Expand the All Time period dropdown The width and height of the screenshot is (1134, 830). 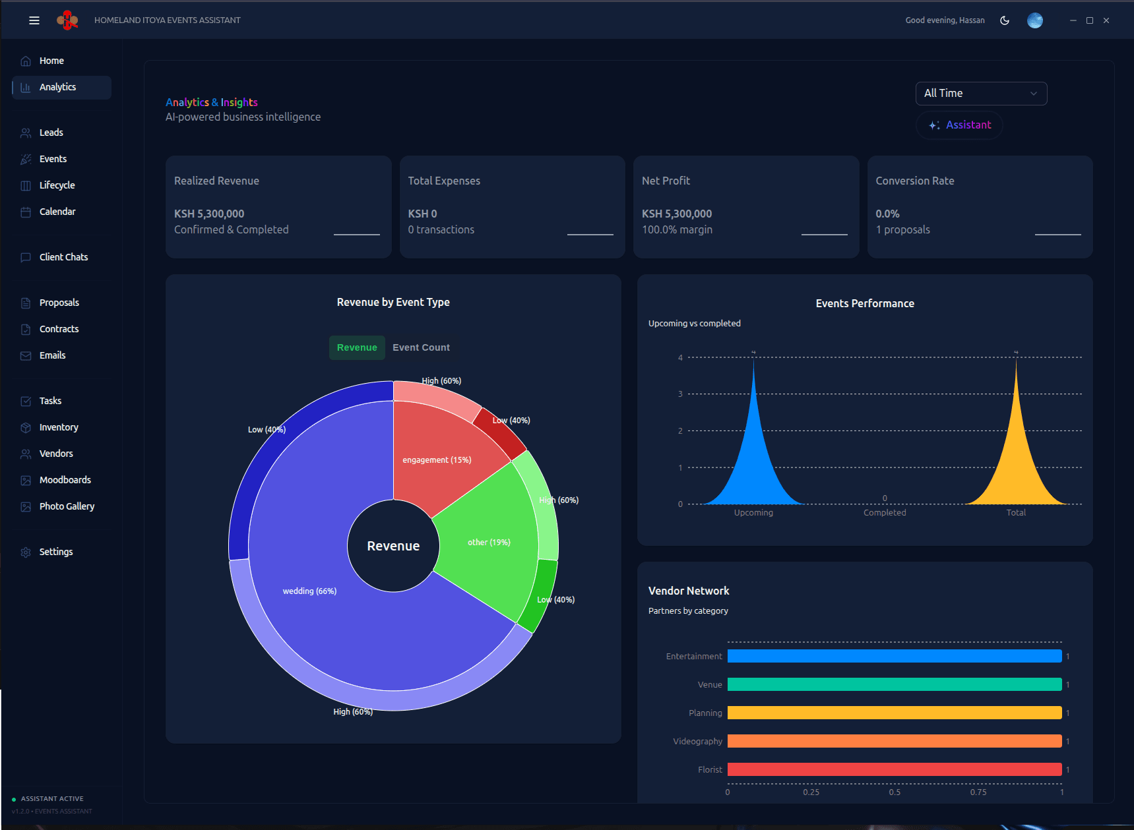981,94
